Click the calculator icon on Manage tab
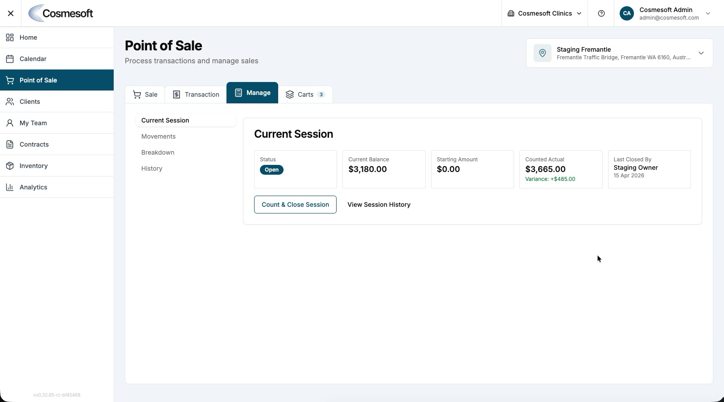The height and width of the screenshot is (402, 724). [239, 93]
